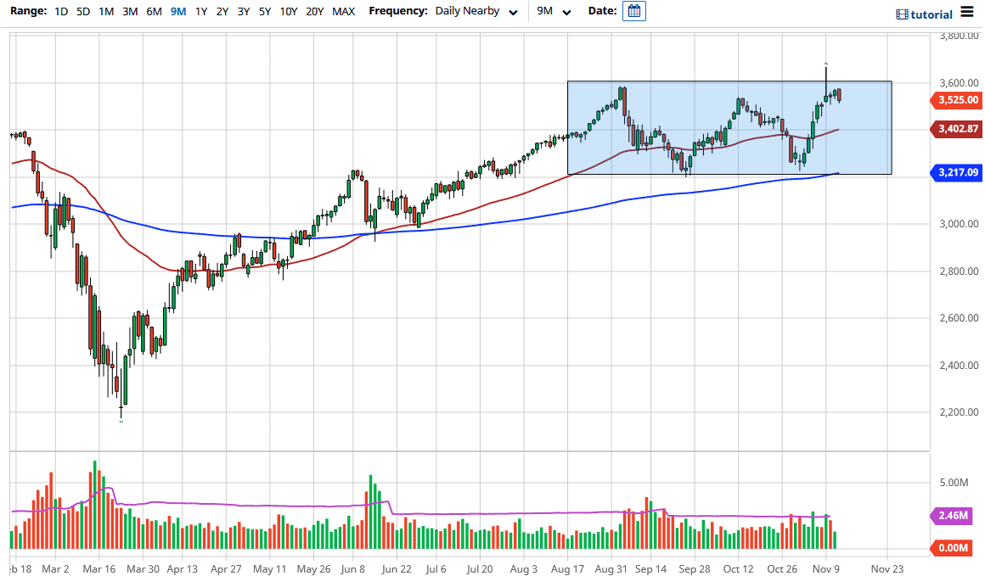Open the Daily Nearby frequency chevron
The width and height of the screenshot is (985, 576).
coord(512,13)
